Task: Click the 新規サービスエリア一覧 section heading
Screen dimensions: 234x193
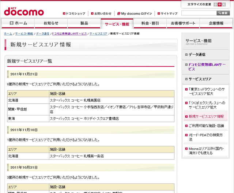Action: [x=30, y=61]
